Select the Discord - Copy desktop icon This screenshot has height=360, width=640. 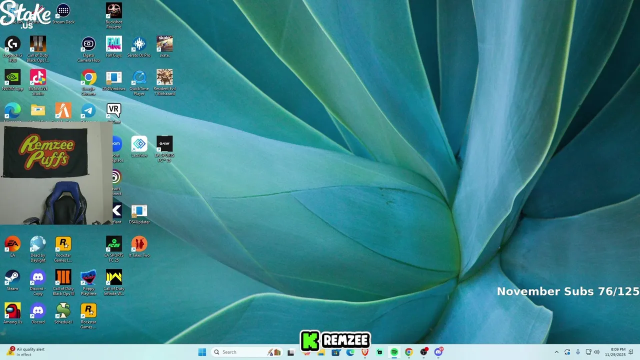[x=38, y=282]
